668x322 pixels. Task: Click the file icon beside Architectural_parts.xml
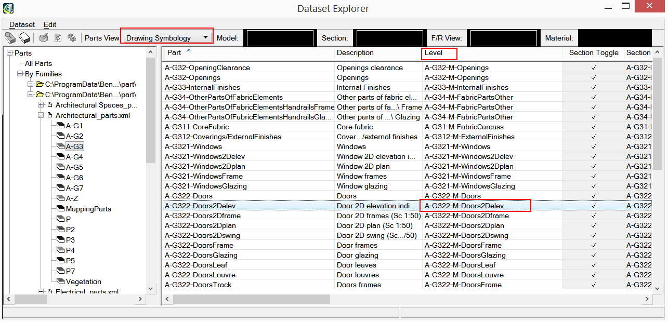[x=50, y=115]
